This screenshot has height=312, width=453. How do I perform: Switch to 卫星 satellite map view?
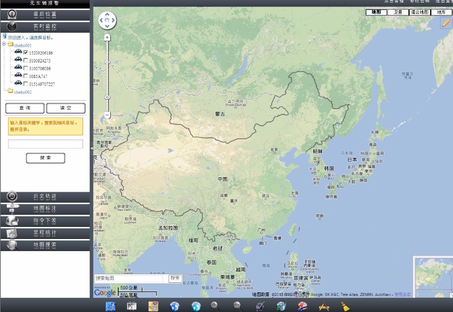[397, 12]
